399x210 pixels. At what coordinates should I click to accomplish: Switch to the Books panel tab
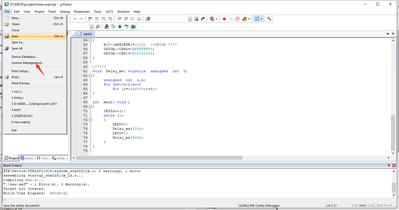[27, 158]
